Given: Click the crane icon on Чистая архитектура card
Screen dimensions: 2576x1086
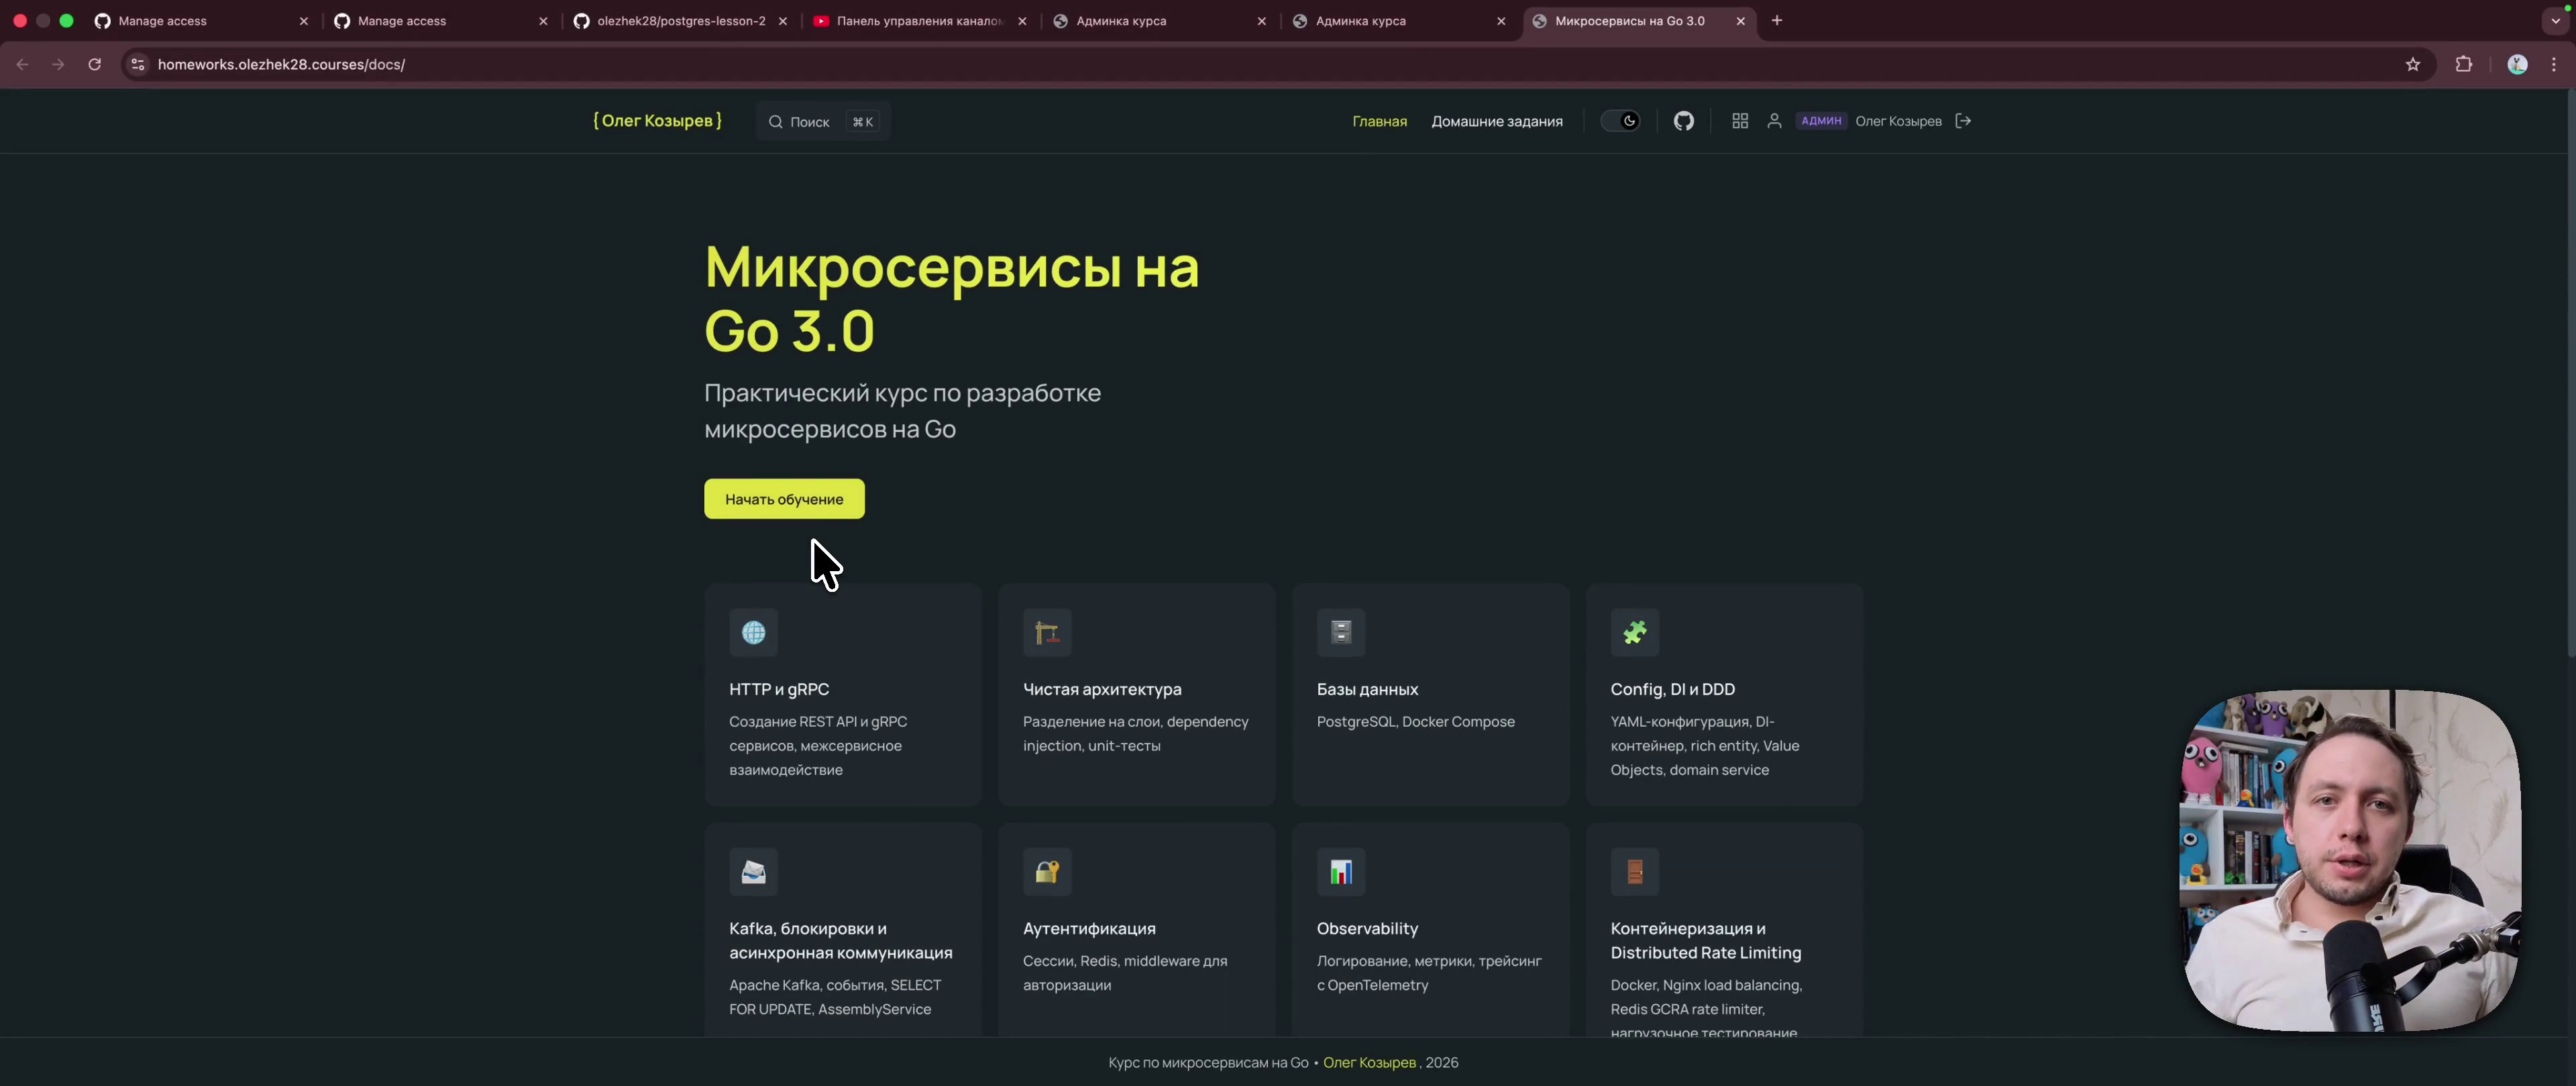Looking at the screenshot, I should [x=1047, y=632].
